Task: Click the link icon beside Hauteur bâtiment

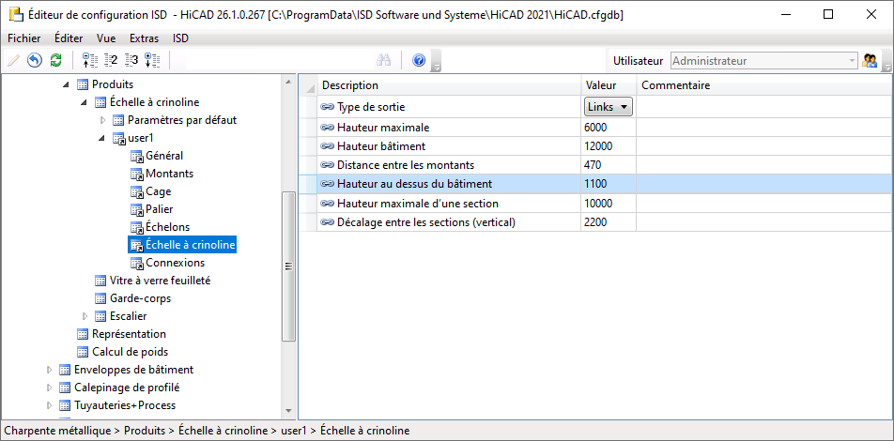Action: click(327, 145)
